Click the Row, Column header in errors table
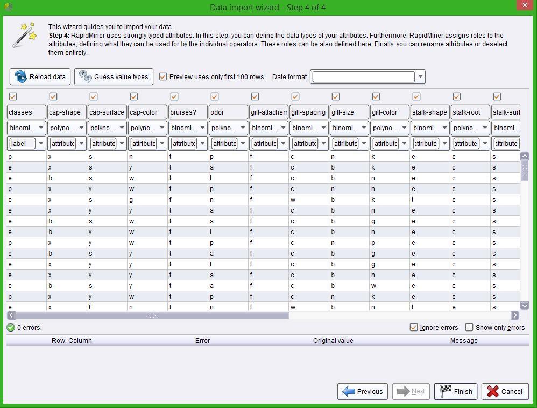 coord(72,341)
